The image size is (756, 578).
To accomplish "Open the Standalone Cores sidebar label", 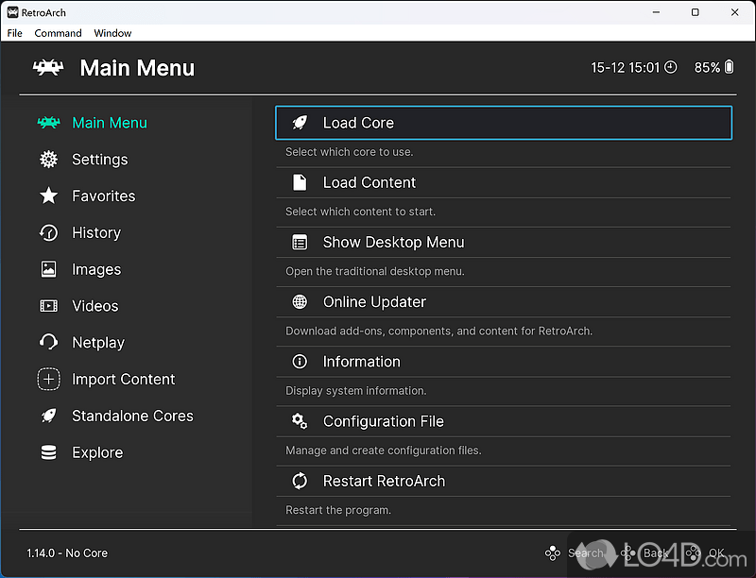I will 132,416.
